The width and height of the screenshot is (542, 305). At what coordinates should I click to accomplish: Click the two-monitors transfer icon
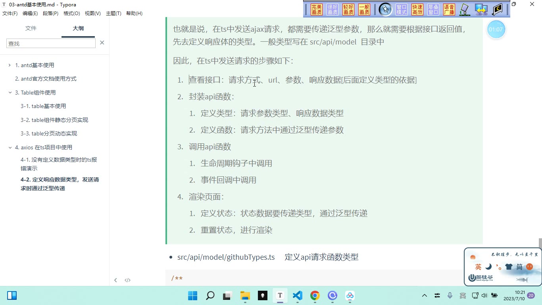(x=481, y=10)
